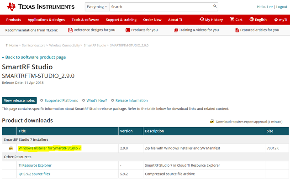Click SMARTRFTM-STUDIO_2.9.0 breadcrumb
Screen dimensions: 290x180
click(x=129, y=45)
